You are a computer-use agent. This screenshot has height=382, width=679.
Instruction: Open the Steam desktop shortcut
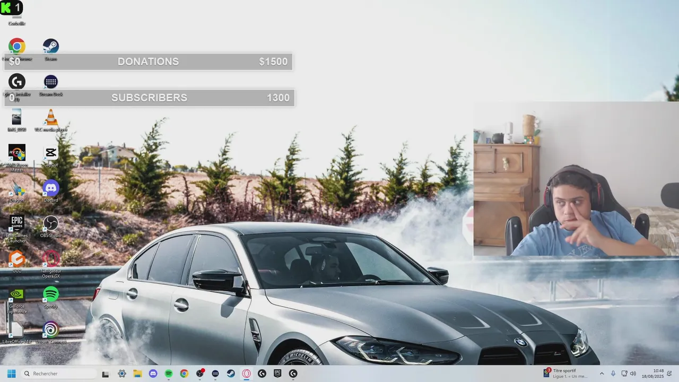50,47
